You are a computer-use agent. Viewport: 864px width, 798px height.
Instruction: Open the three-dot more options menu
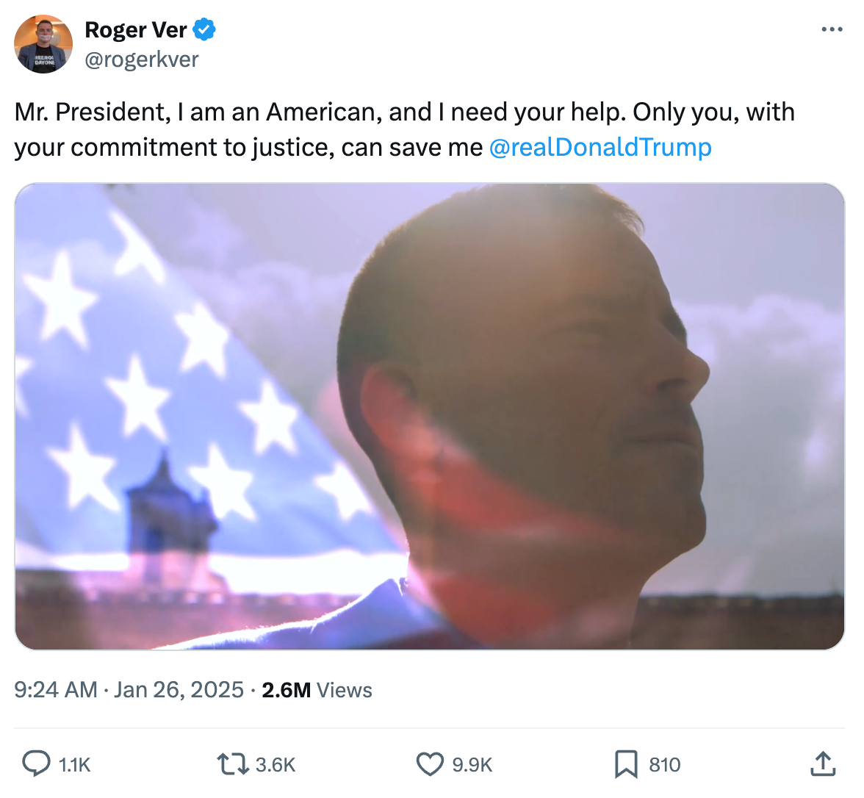[832, 30]
